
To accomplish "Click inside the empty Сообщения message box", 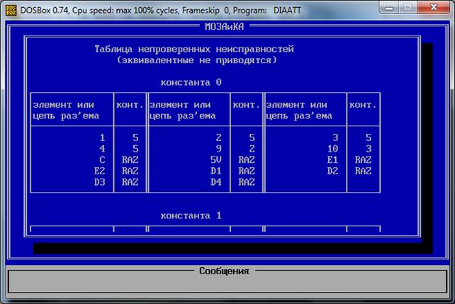I will pos(227,283).
